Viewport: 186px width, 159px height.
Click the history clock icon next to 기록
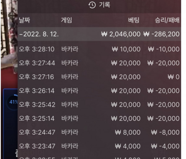pyautogui.click(x=92, y=5)
